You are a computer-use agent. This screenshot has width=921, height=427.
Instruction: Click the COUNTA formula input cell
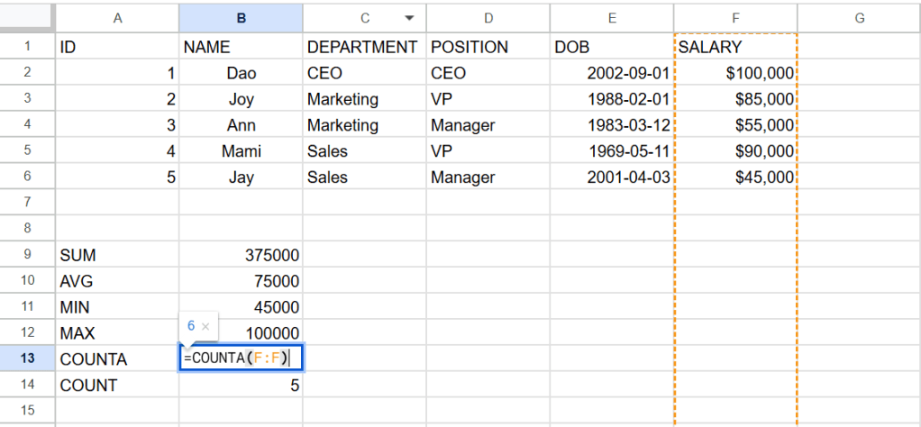tap(241, 359)
